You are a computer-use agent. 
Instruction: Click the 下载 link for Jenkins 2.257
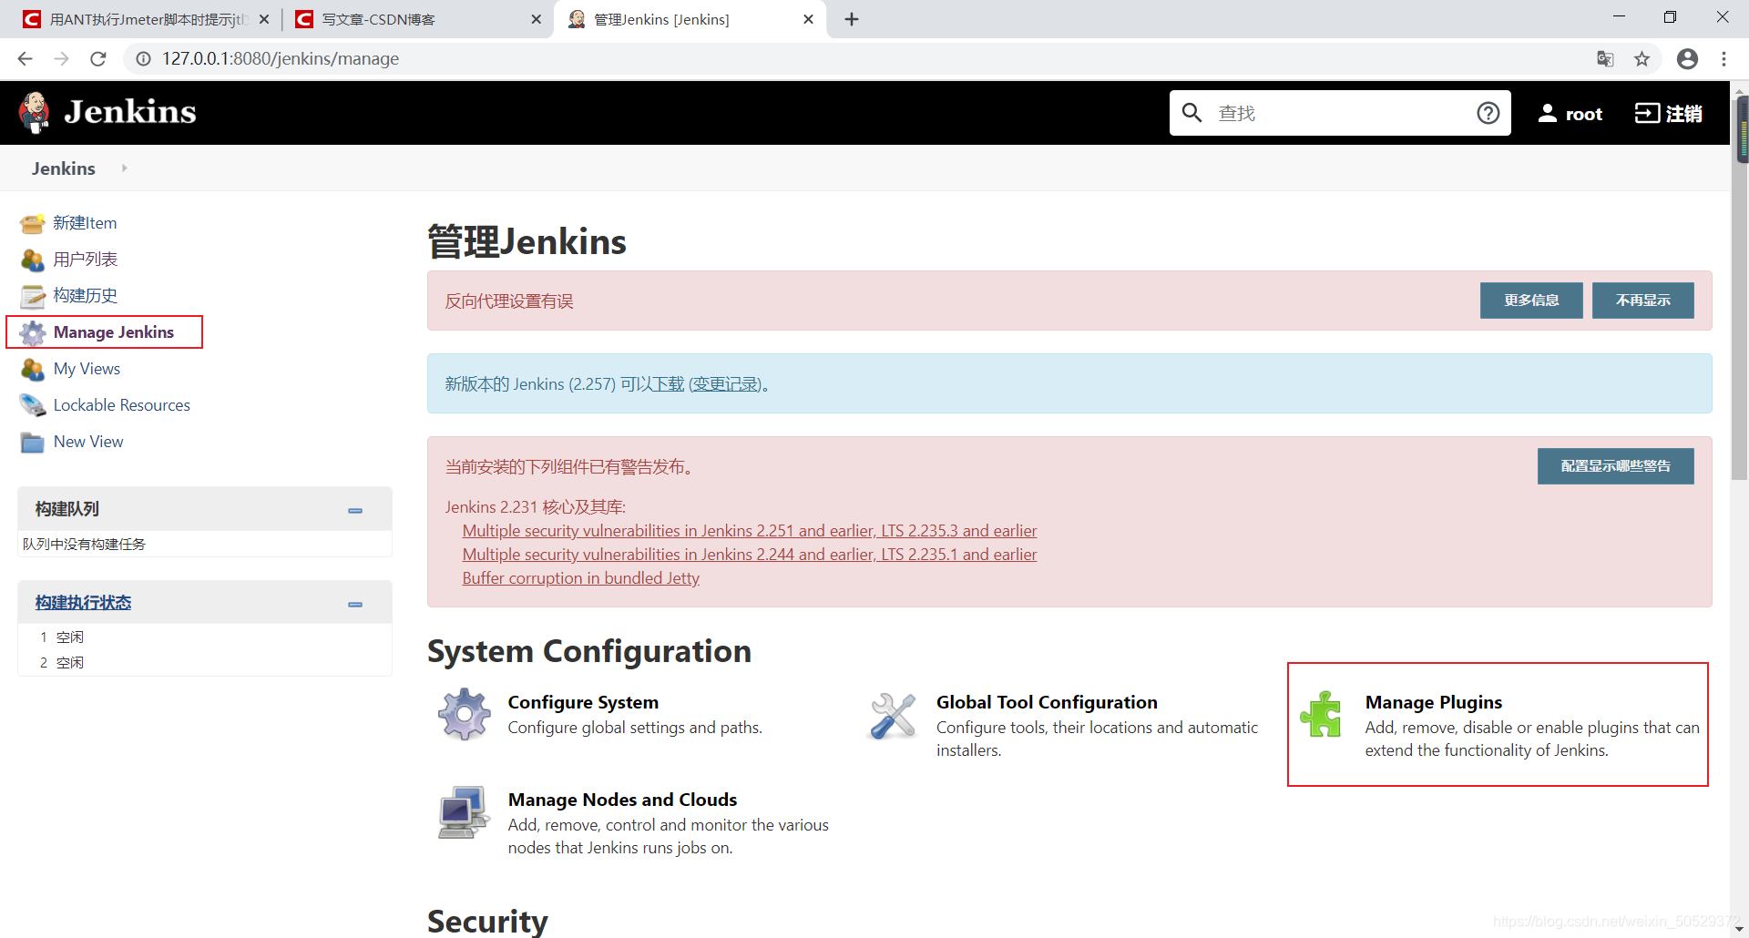click(x=668, y=384)
